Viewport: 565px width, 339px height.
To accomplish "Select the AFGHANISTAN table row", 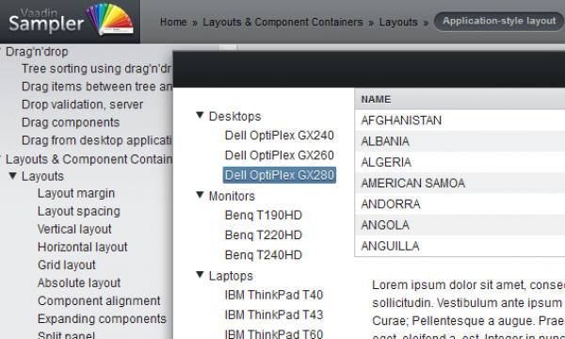I will coord(460,121).
